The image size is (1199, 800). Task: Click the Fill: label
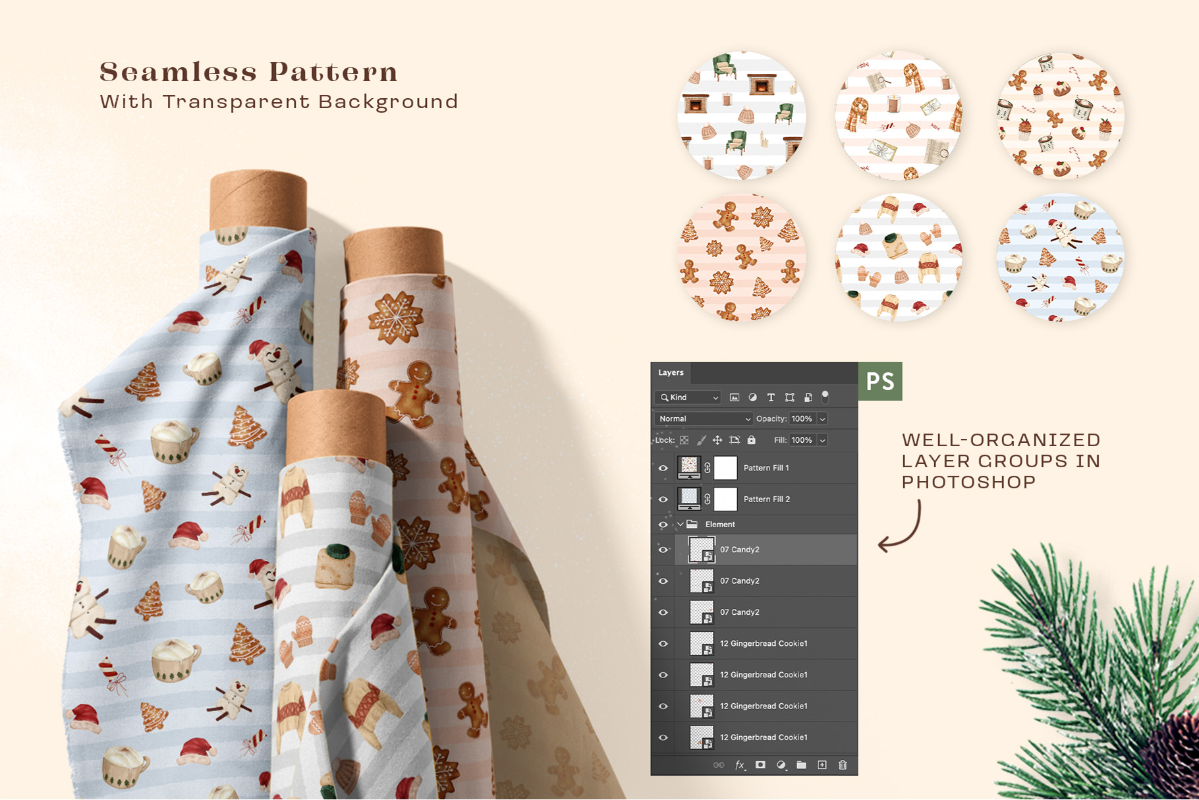pos(781,440)
